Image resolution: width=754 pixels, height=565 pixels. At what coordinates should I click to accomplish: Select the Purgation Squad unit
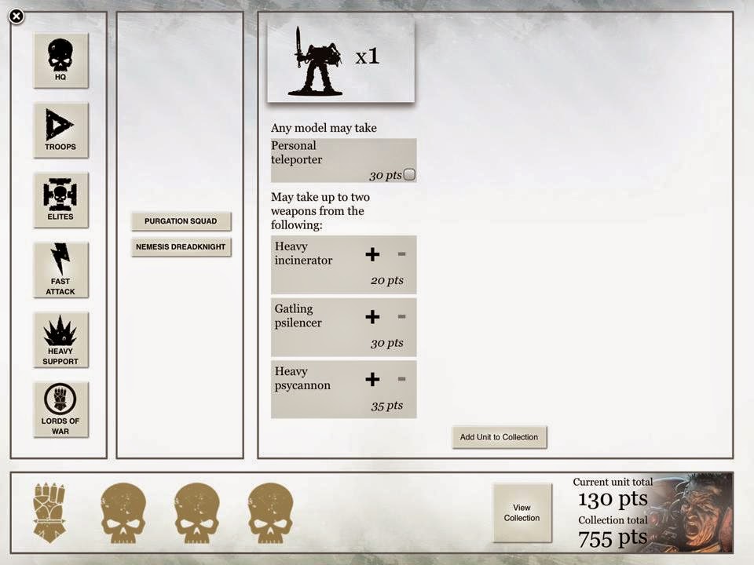(x=181, y=221)
